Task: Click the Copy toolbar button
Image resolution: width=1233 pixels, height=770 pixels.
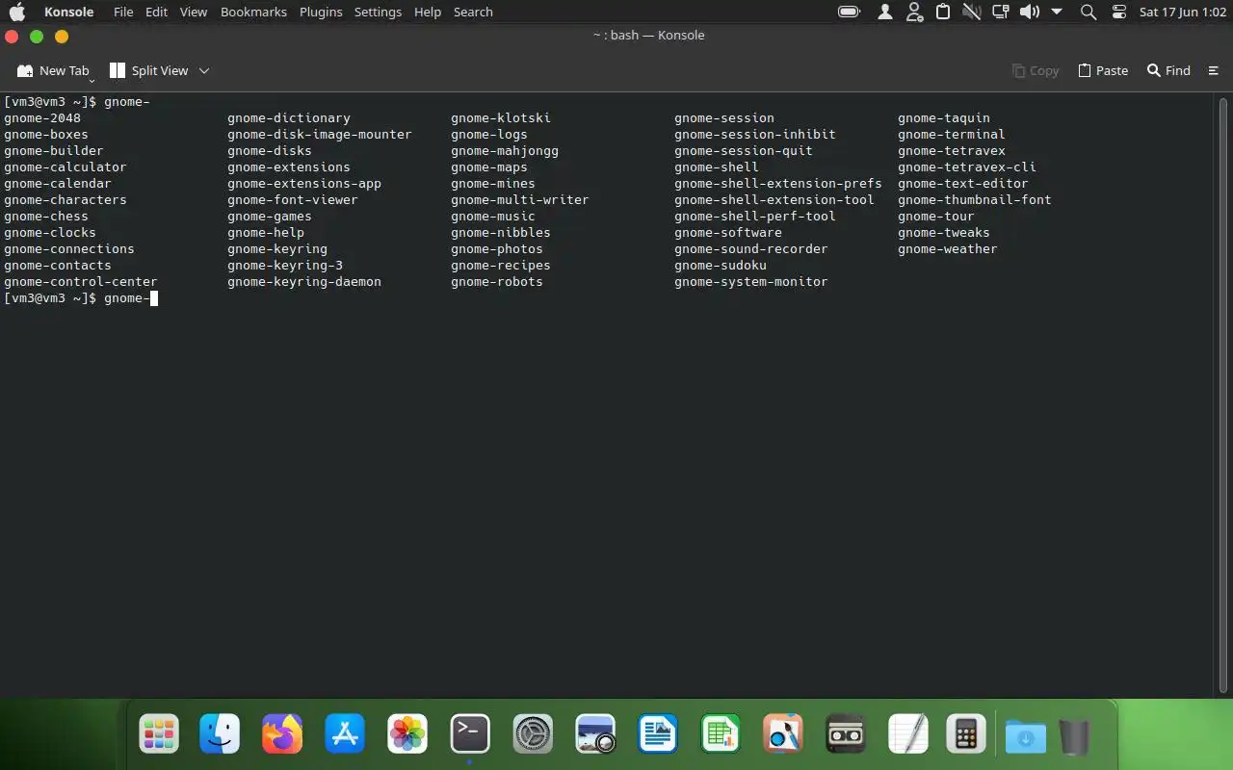Action: pyautogui.click(x=1036, y=70)
